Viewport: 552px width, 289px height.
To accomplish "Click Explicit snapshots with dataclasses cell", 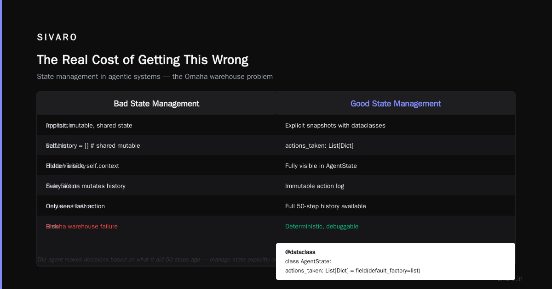I will pos(335,125).
